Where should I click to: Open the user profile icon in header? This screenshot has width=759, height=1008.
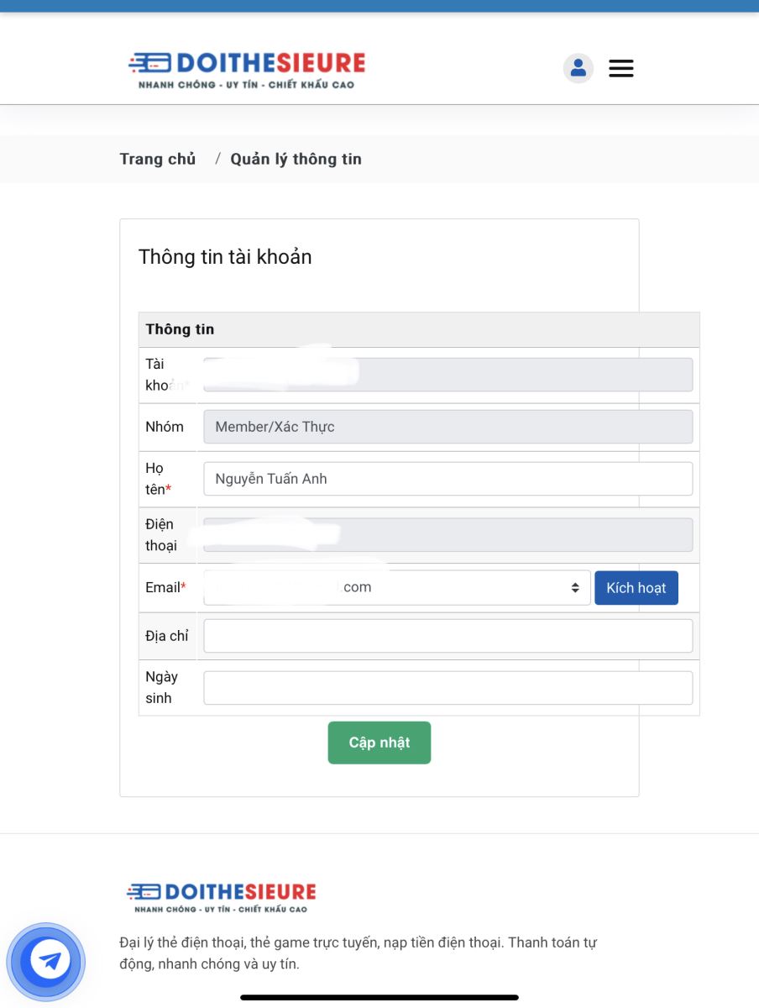pos(578,68)
